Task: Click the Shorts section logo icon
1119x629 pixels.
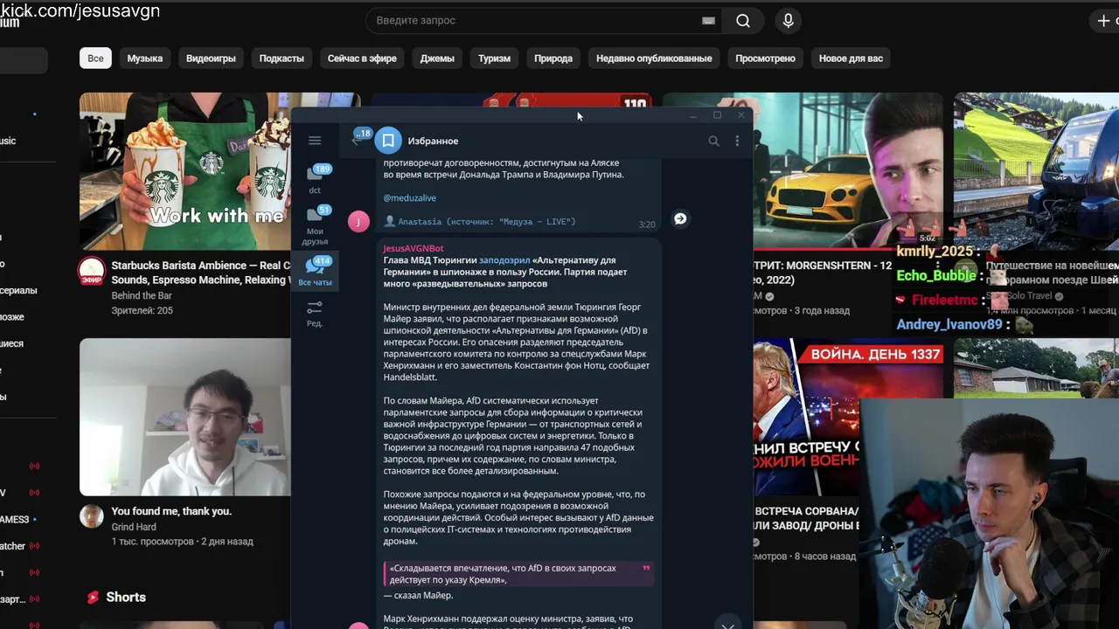Action: tap(93, 598)
